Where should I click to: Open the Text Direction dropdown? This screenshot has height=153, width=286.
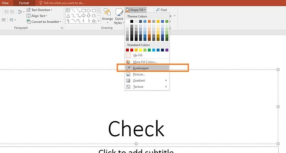coord(39,10)
